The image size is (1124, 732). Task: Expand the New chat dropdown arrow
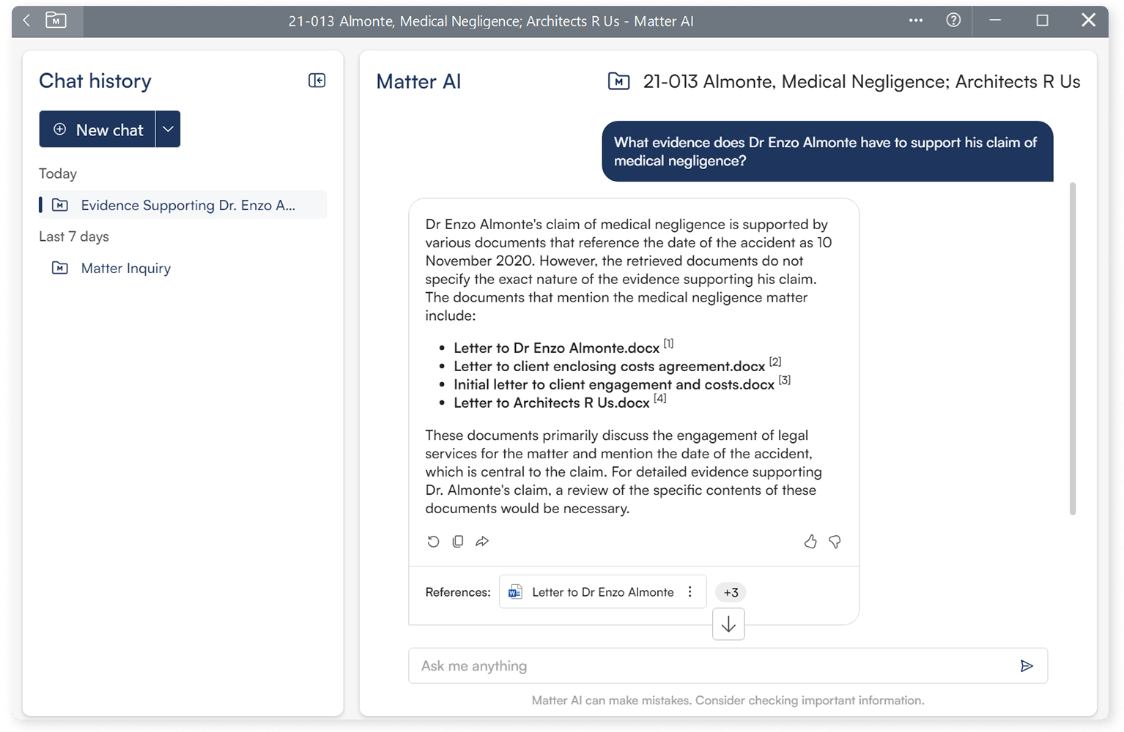click(x=168, y=130)
